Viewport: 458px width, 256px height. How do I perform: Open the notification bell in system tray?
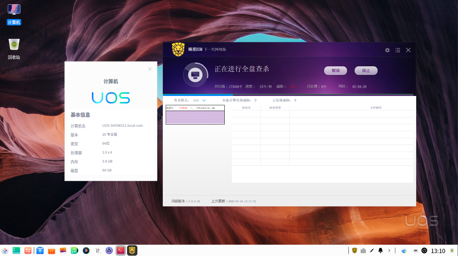coord(380,250)
